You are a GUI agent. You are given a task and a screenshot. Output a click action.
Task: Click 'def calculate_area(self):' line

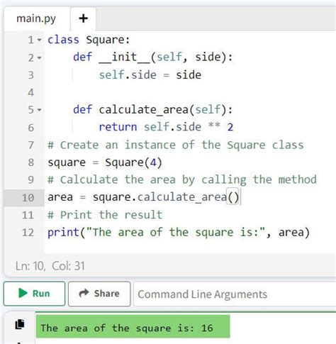pos(153,110)
